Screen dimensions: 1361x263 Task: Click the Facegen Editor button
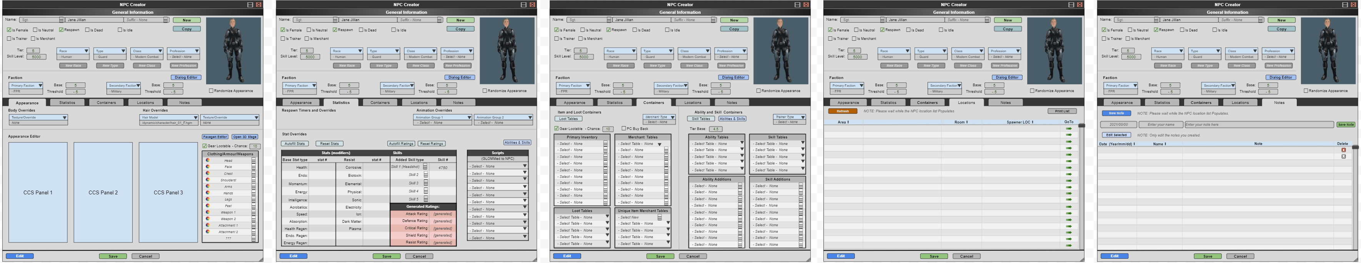pos(215,137)
